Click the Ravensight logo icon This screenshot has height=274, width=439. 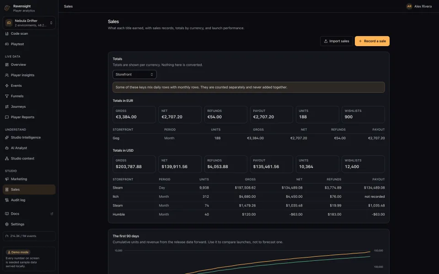point(7,8)
